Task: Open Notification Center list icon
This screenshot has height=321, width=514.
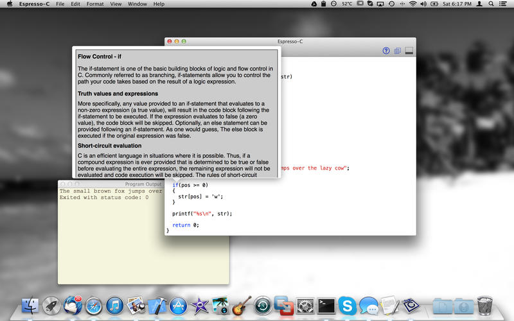Action: (x=506, y=4)
